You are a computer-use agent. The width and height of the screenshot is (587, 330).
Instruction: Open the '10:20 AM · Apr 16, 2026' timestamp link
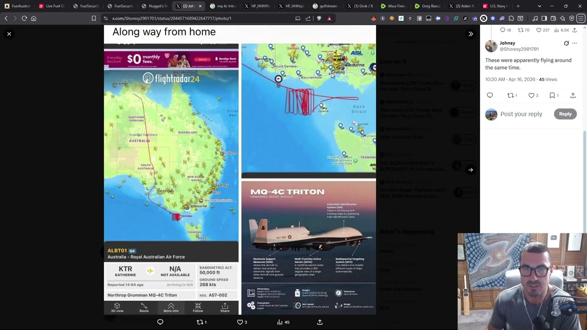coord(510,79)
